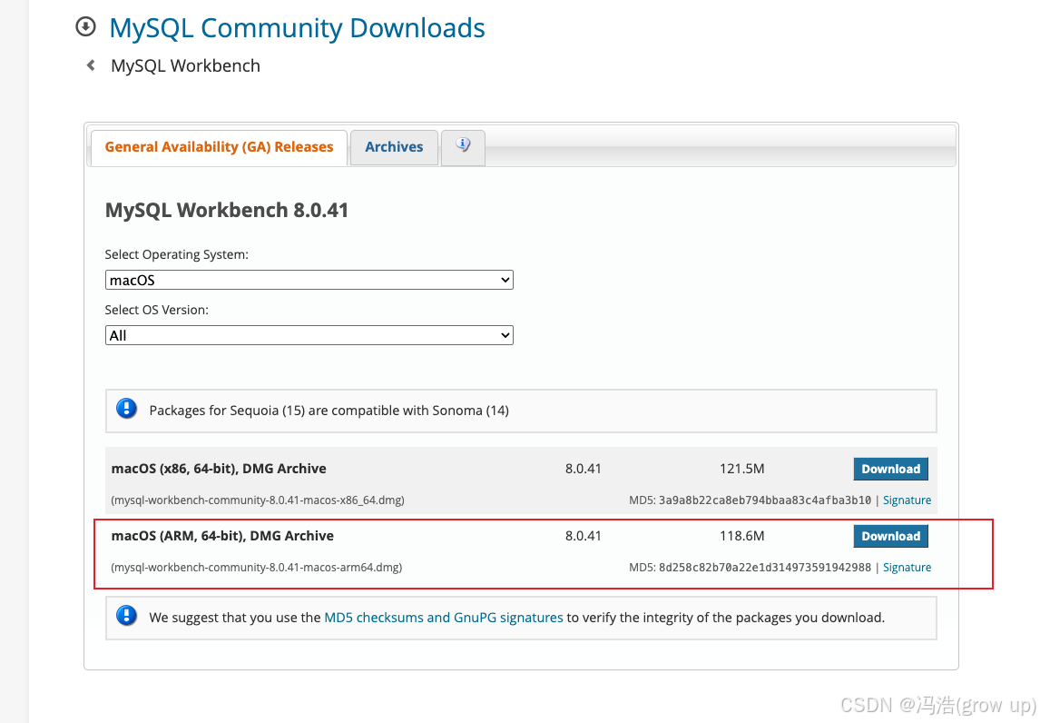Switch to the Archives tab

pos(394,147)
